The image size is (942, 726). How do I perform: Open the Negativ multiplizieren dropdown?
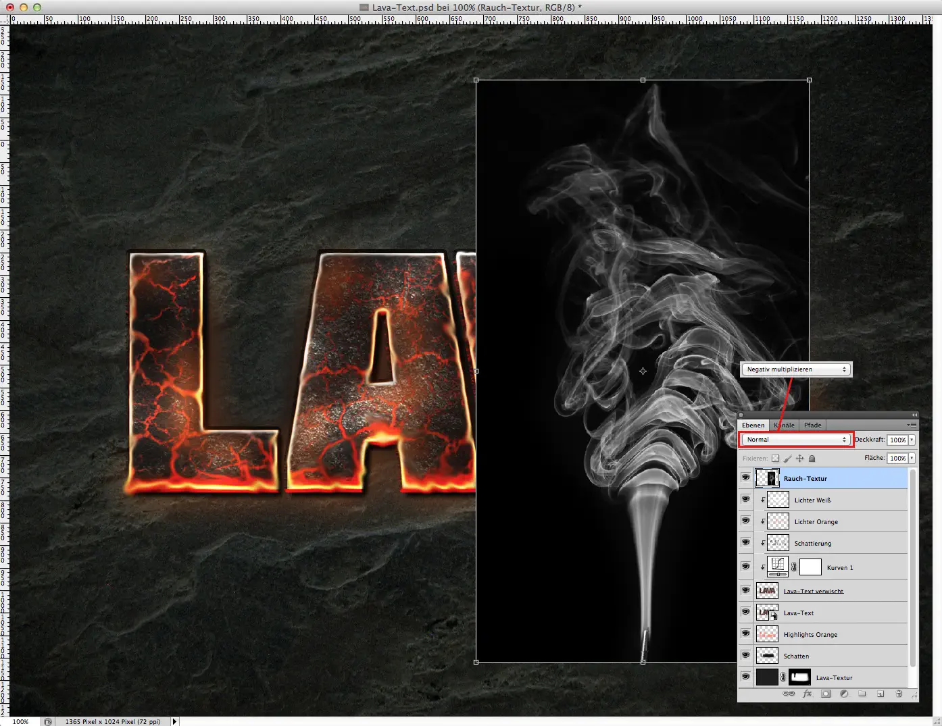(x=795, y=369)
